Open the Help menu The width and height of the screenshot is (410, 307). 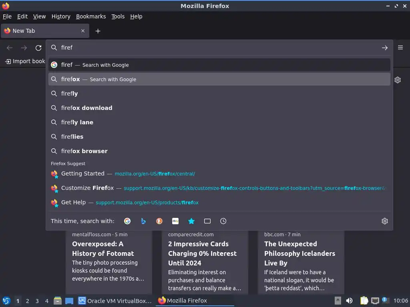pos(136,16)
